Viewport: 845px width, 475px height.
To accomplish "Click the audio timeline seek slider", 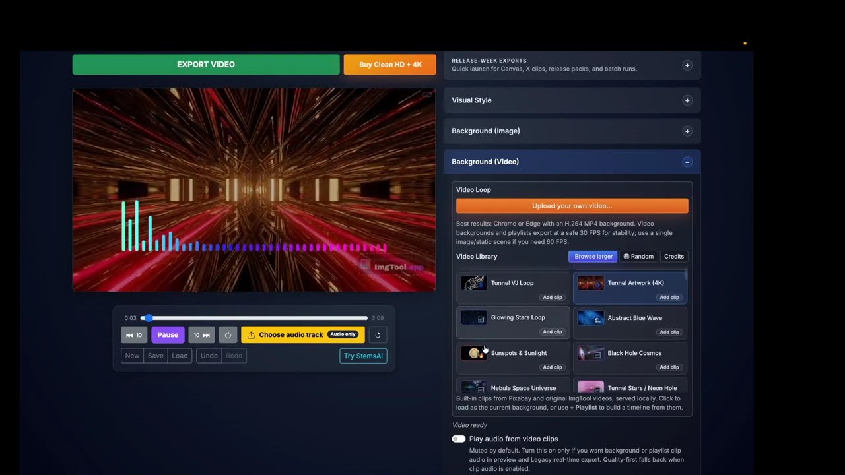I will pos(254,318).
